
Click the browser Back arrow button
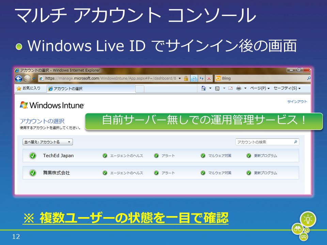pyautogui.click(x=19, y=79)
